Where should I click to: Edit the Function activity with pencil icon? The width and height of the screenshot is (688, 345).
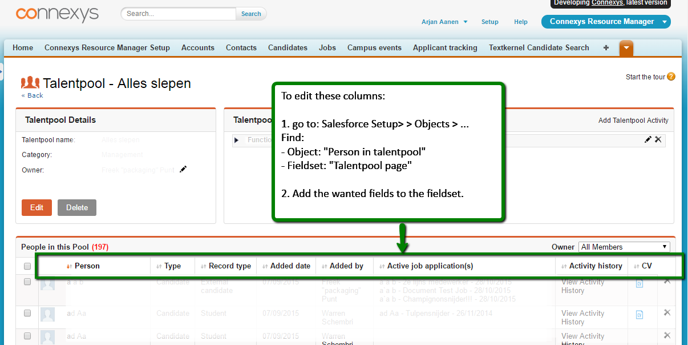click(648, 139)
